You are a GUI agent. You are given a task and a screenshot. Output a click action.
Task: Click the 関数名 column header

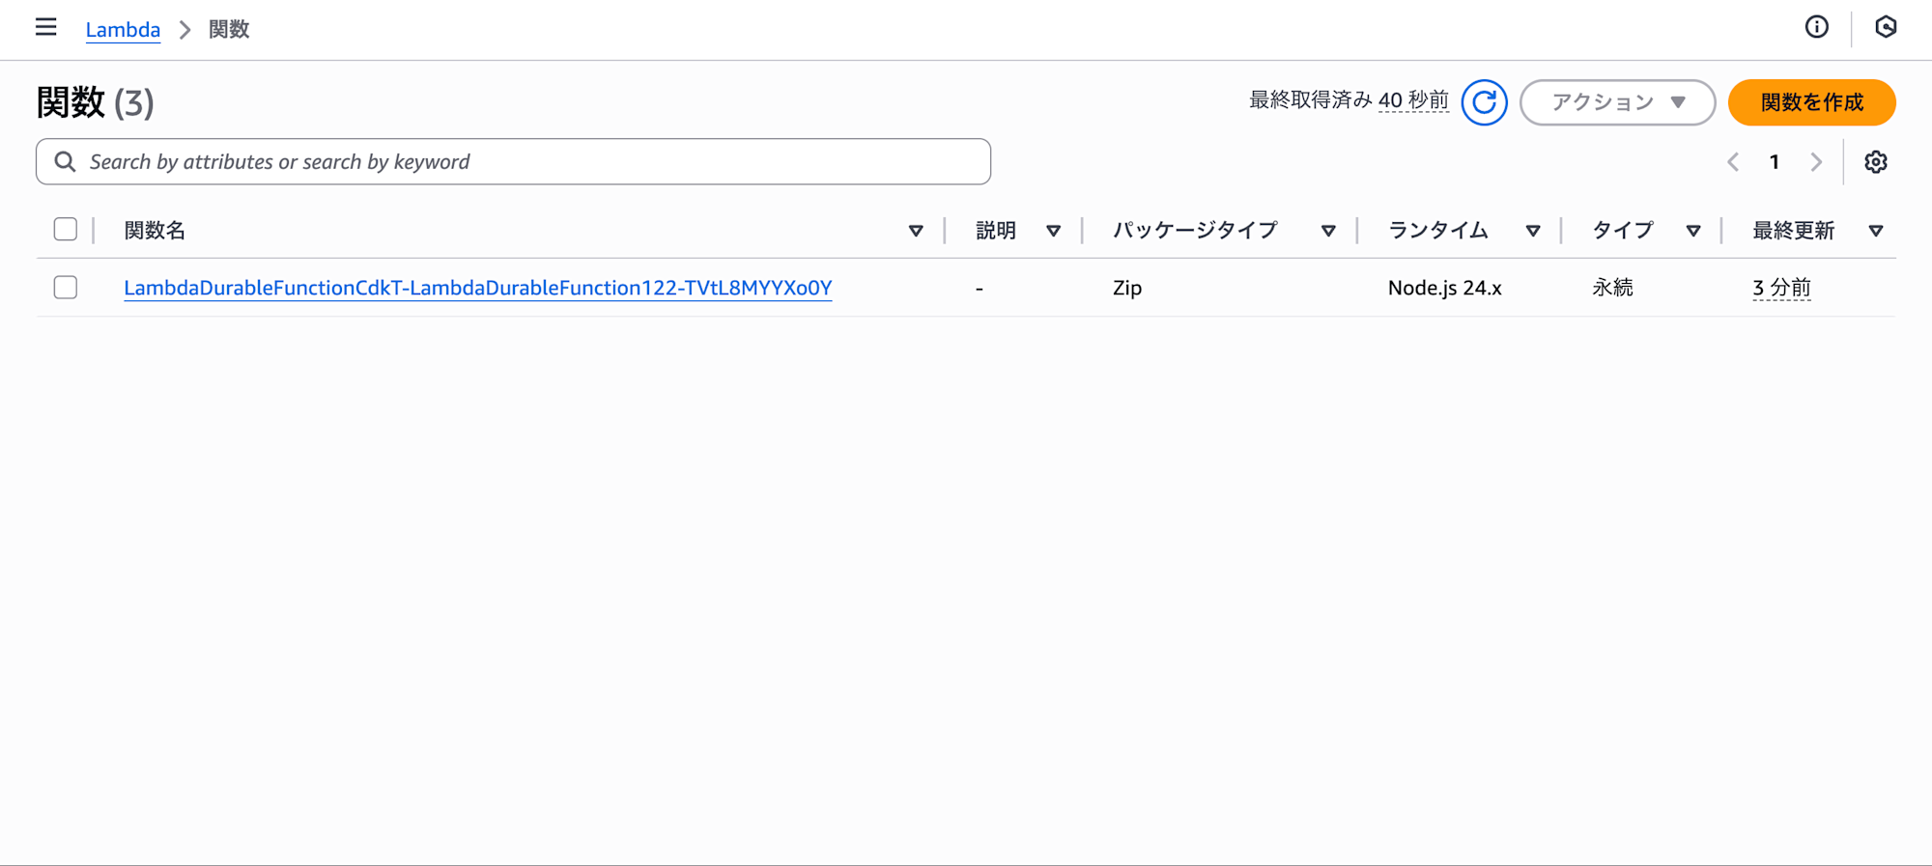click(x=155, y=231)
